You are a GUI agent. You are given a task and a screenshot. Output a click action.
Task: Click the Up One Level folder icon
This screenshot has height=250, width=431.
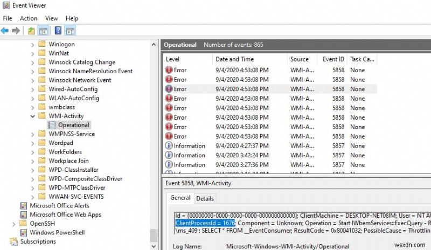click(x=31, y=31)
